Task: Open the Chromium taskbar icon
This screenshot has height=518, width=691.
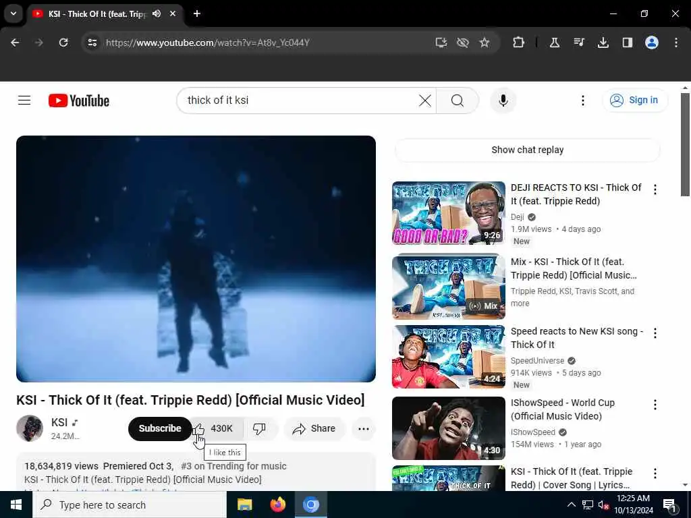Action: point(310,505)
